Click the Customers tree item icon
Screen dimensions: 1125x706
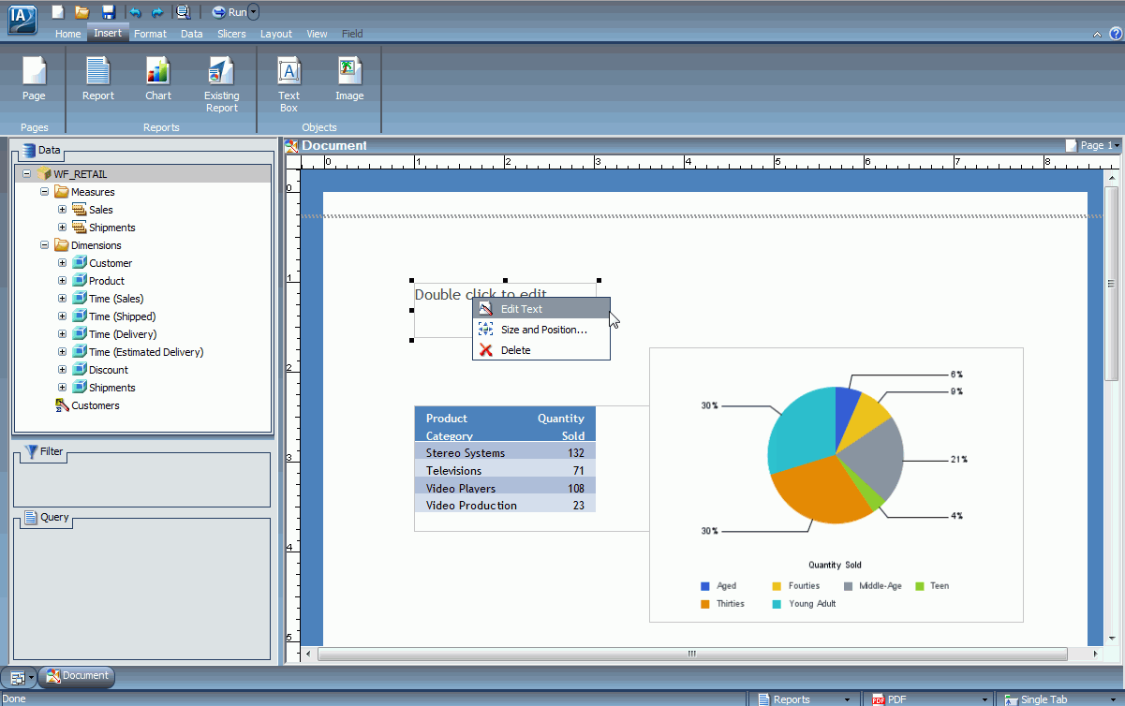pos(63,405)
